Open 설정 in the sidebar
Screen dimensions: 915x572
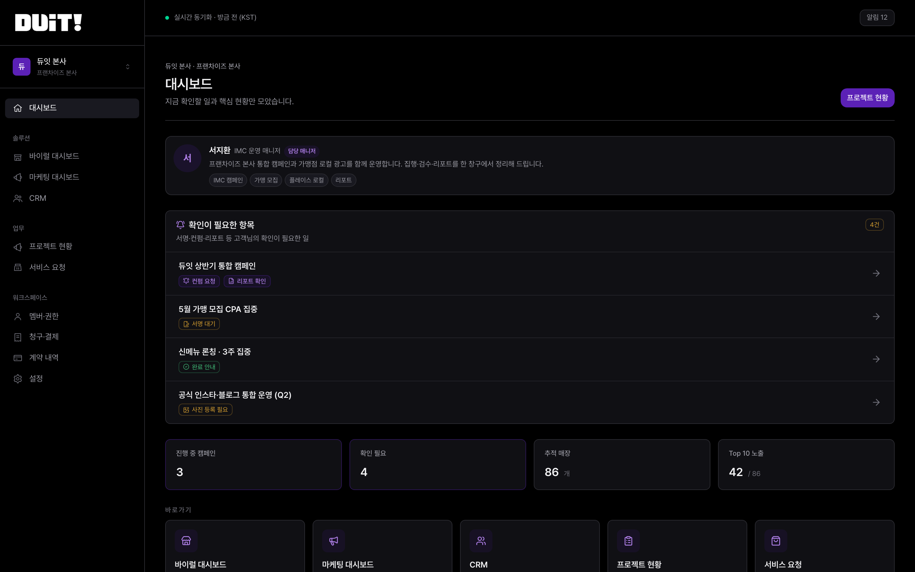72,378
